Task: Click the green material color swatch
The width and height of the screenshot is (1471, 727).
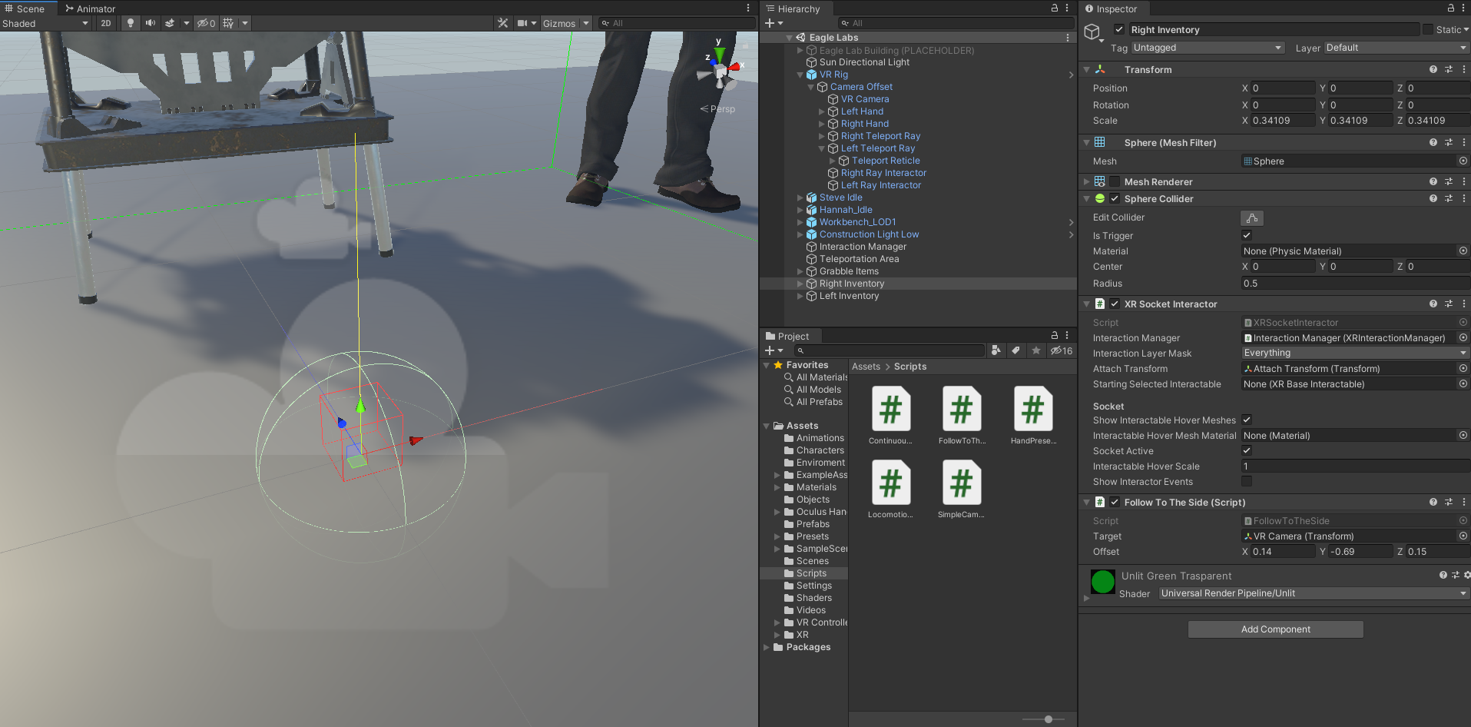Action: pos(1102,582)
